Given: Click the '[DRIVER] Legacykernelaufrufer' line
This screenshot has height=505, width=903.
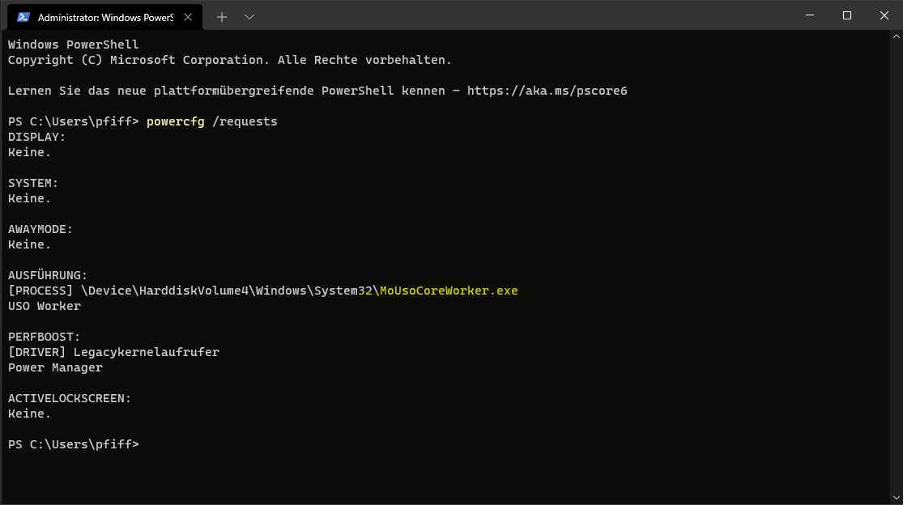Looking at the screenshot, I should (113, 352).
